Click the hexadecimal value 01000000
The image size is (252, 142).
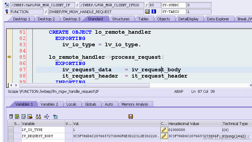(x=177, y=130)
